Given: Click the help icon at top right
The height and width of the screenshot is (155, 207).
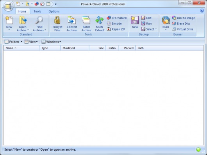Looking at the screenshot, I should coord(202,11).
